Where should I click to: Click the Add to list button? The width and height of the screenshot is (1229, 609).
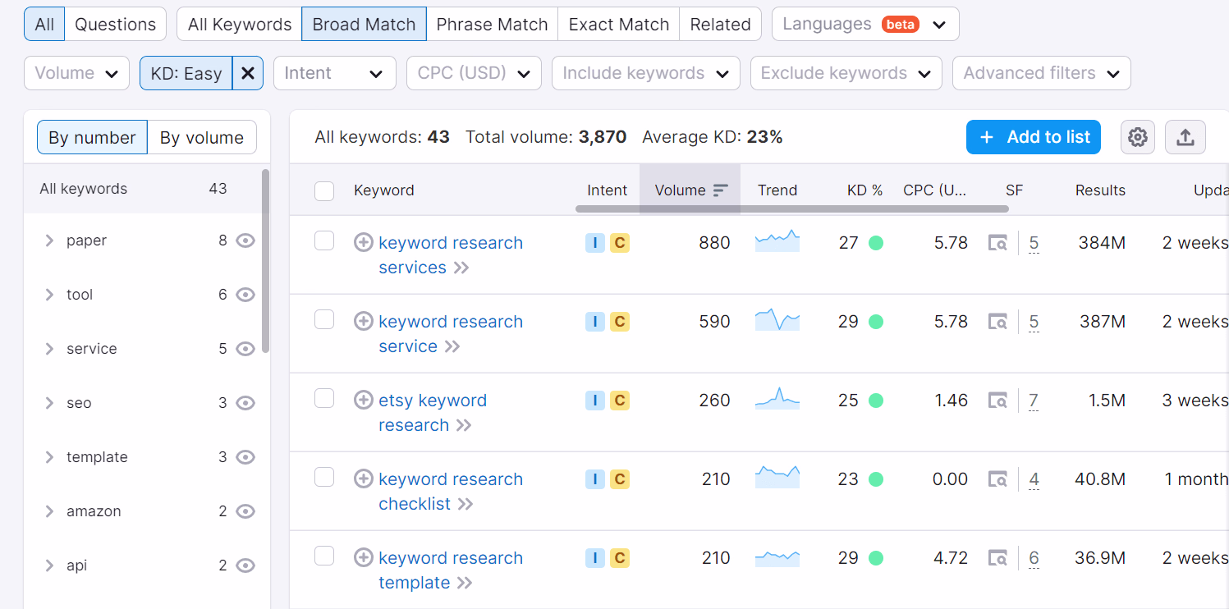pos(1033,137)
